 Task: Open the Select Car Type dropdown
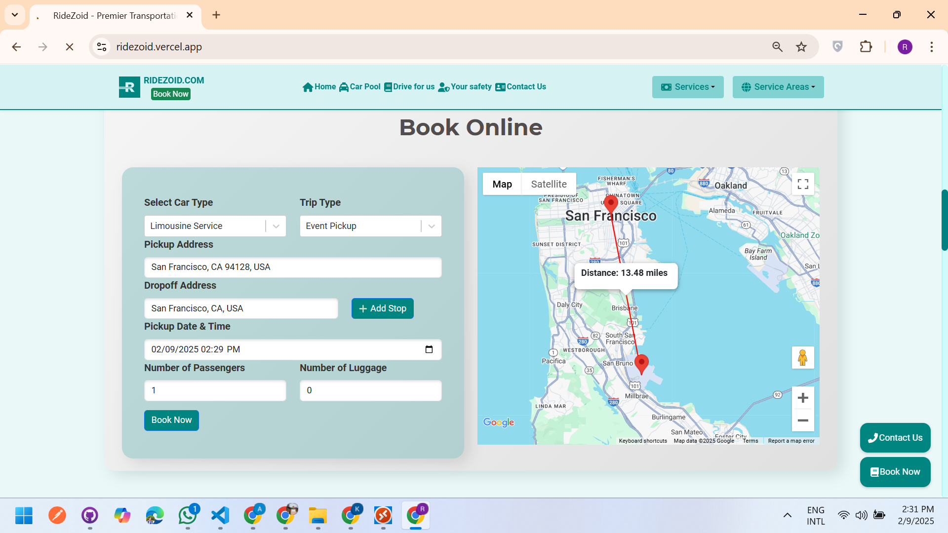point(215,226)
